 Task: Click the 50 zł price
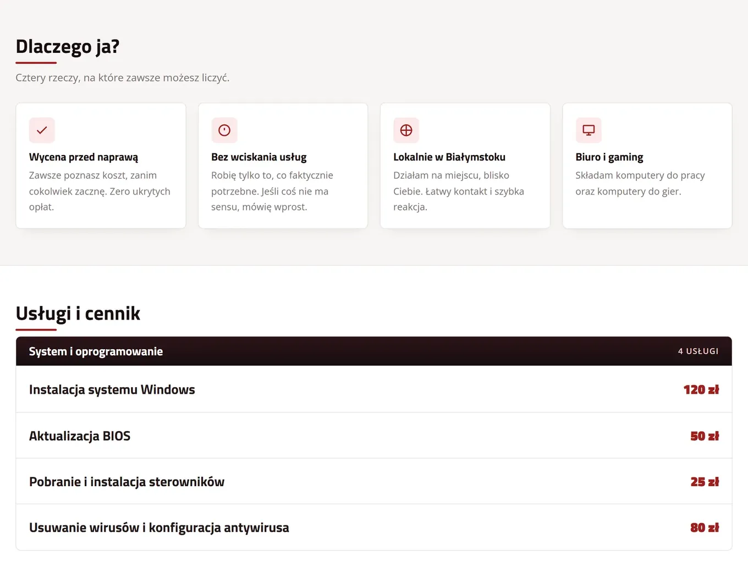pos(705,436)
